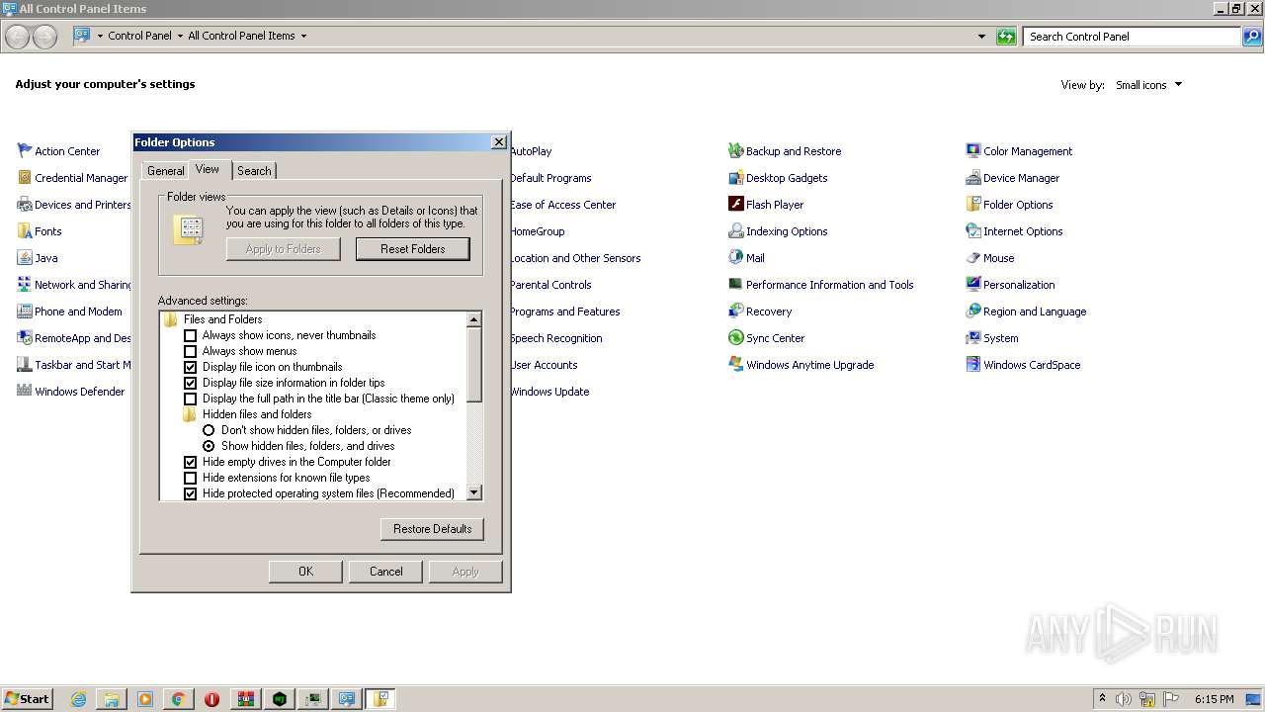The image size is (1265, 712).
Task: Click the taskbar clock showing 6:15 PM
Action: [1214, 699]
